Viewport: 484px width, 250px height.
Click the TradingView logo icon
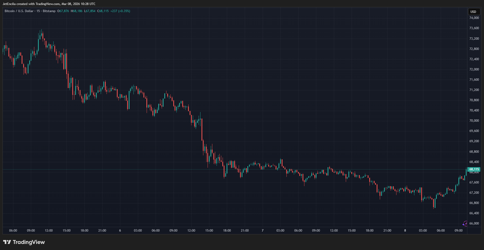(7, 242)
